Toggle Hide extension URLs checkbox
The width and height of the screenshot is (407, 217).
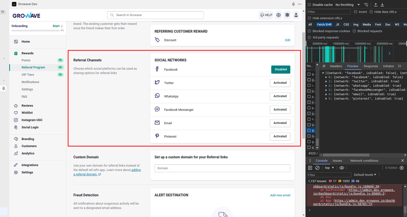pyautogui.click(x=310, y=18)
